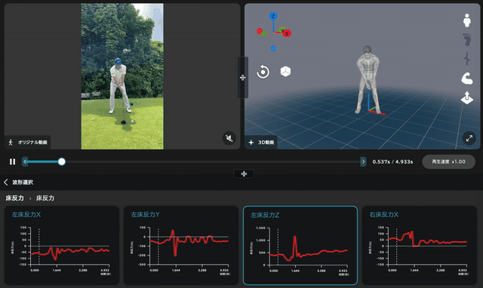Toggle the skeleton joint display icon
483x288 pixels.
pos(467,59)
